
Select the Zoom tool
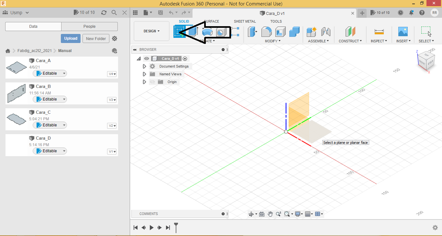click(x=278, y=214)
